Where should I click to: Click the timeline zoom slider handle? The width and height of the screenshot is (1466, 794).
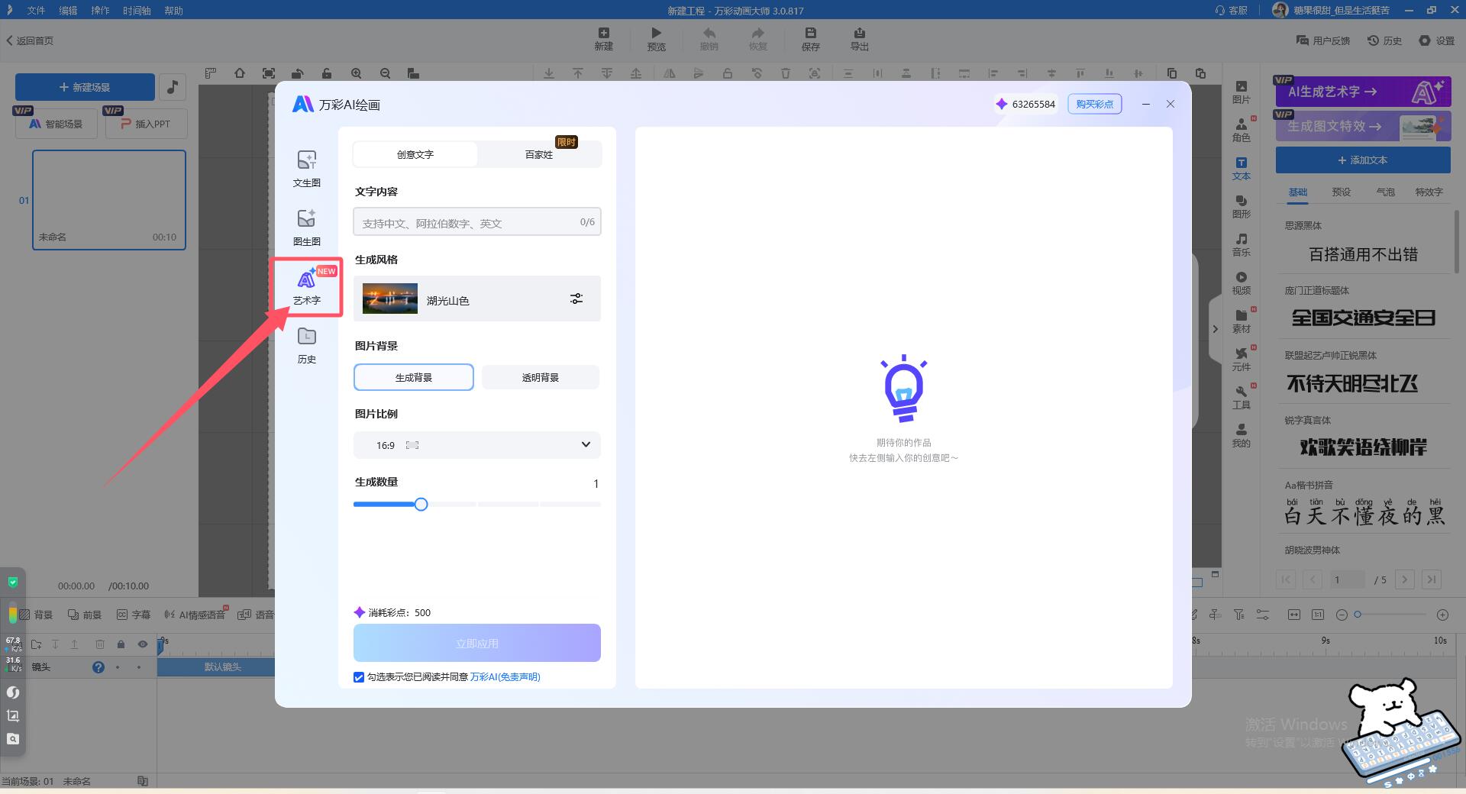pyautogui.click(x=1358, y=615)
